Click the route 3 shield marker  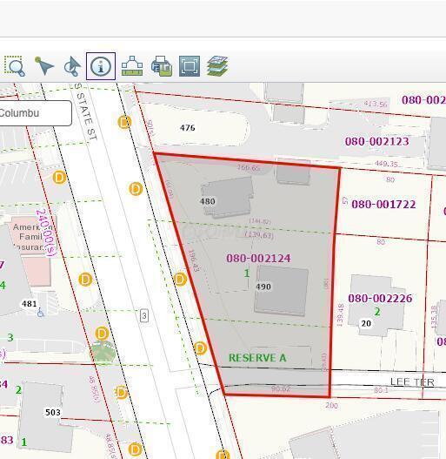(x=144, y=316)
